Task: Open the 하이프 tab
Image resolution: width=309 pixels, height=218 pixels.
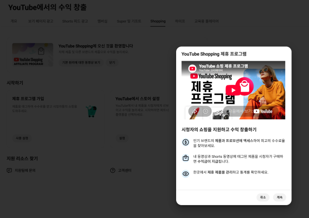Action: (x=180, y=21)
